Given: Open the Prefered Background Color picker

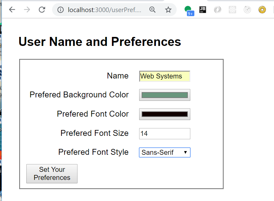Looking at the screenshot, I should [165, 95].
